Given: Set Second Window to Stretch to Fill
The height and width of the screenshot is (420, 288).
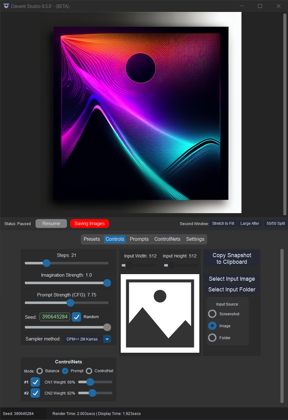Looking at the screenshot, I should pyautogui.click(x=223, y=223).
